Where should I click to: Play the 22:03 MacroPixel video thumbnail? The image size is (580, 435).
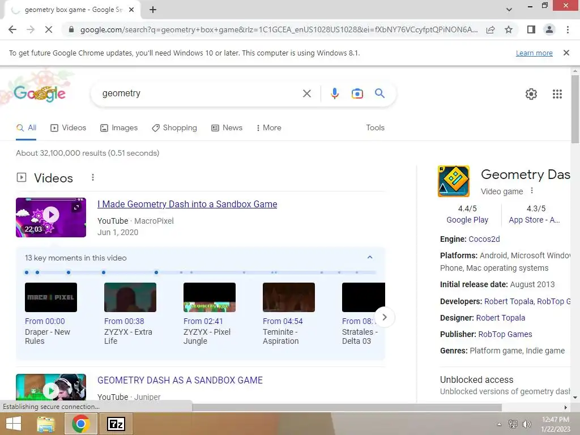[50, 217]
